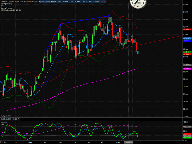Click the blue 82.575 price tag
The height and width of the screenshot is (144, 192).
coord(187,41)
